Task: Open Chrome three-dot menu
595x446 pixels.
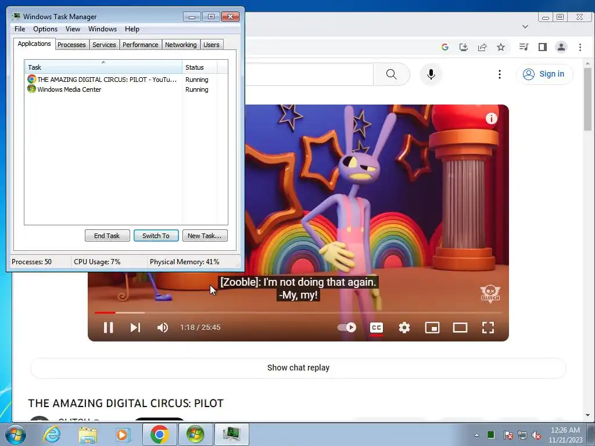Action: click(x=580, y=47)
